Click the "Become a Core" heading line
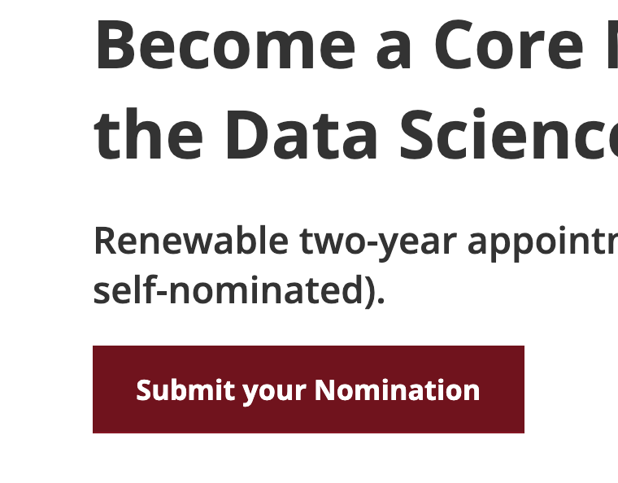The width and height of the screenshot is (618, 483). [x=325, y=46]
